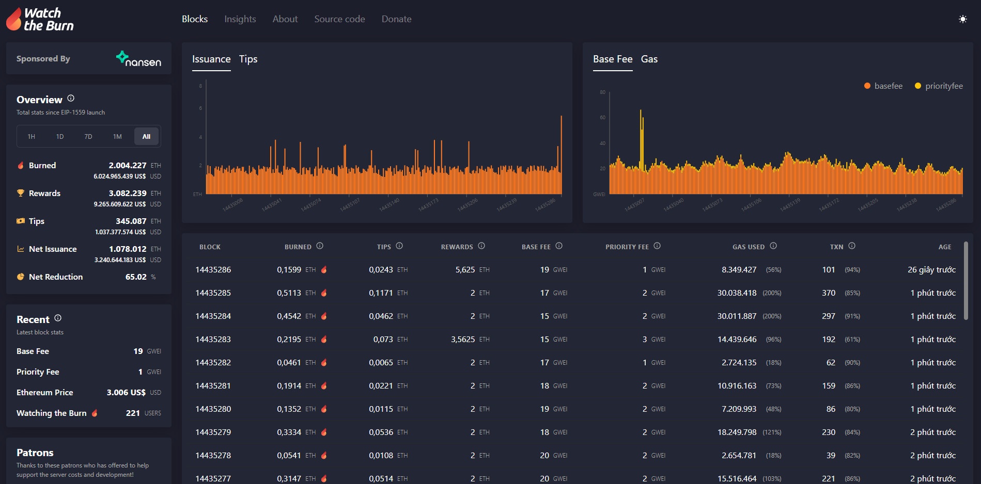The height and width of the screenshot is (484, 981).
Task: Select the 7D time range
Action: [x=88, y=136]
